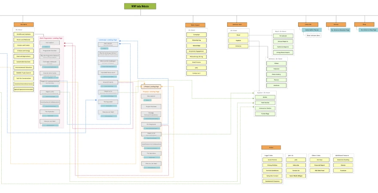Click What are the challenges? box
The height and width of the screenshot is (193, 378).
tap(108, 62)
